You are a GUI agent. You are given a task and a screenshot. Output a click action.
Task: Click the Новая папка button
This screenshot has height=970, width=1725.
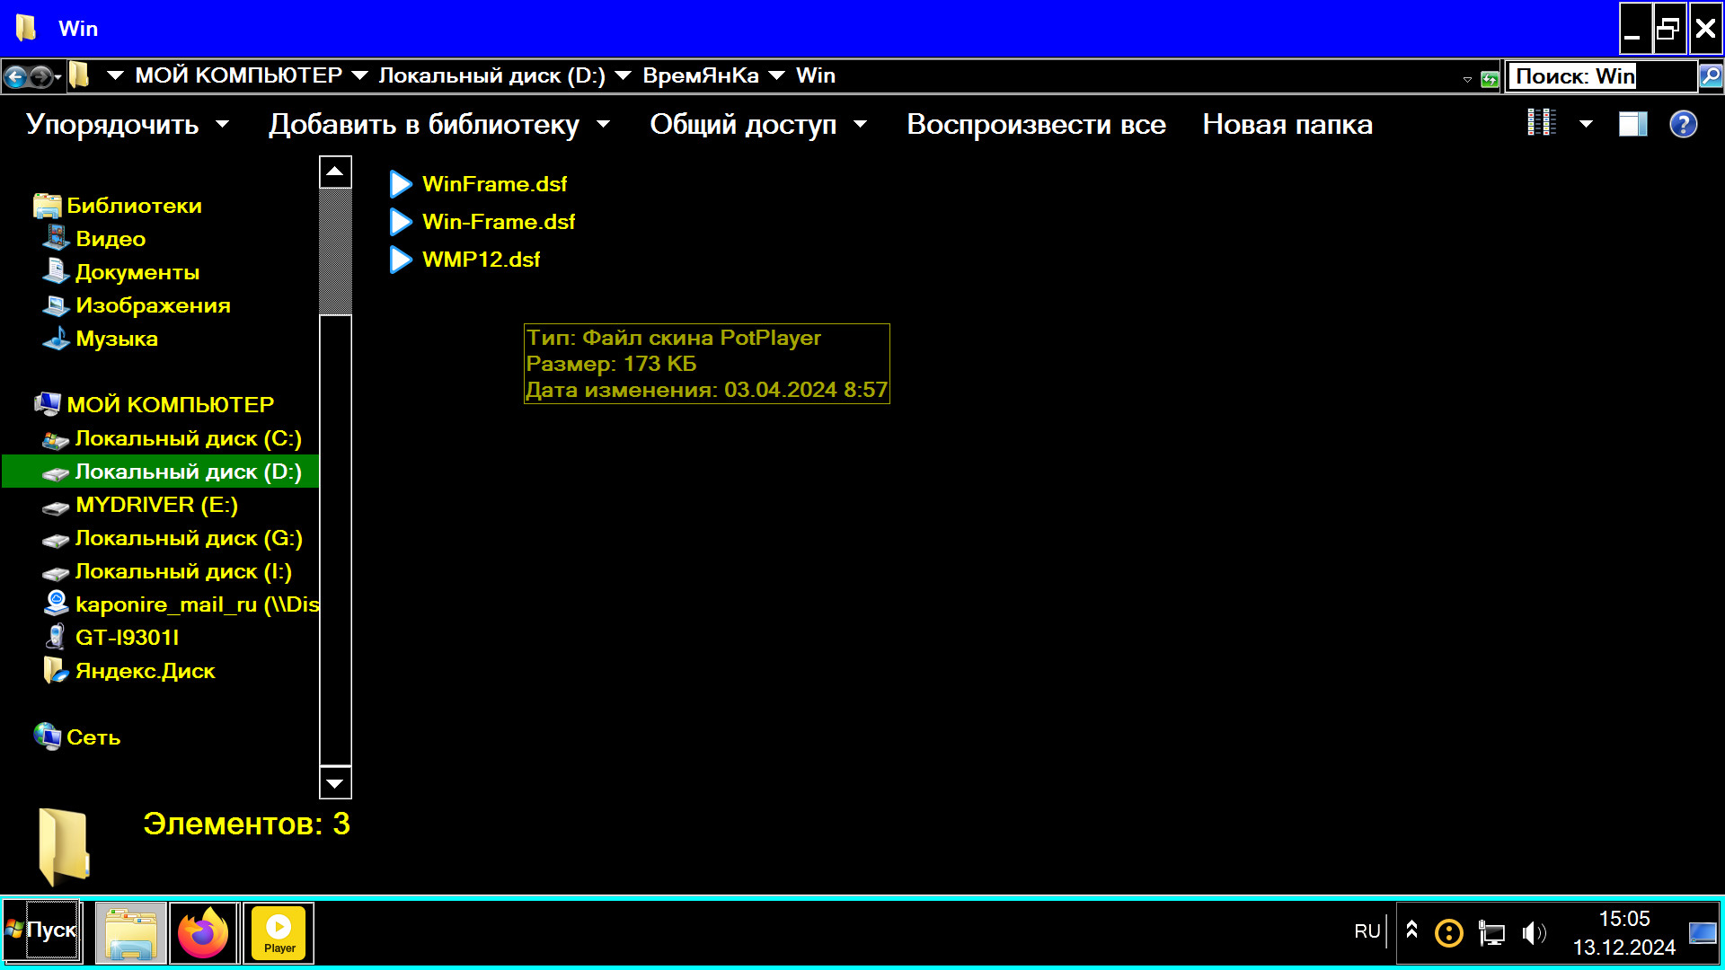click(x=1287, y=124)
